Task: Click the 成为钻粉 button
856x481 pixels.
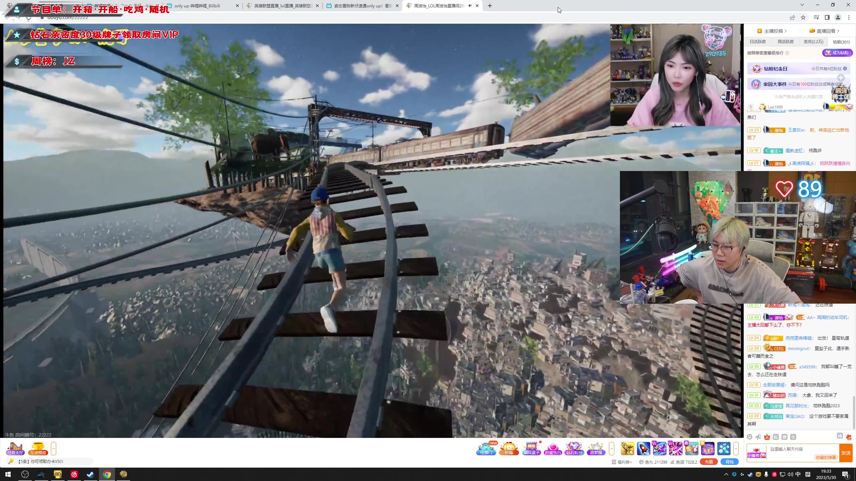Action: click(838, 53)
